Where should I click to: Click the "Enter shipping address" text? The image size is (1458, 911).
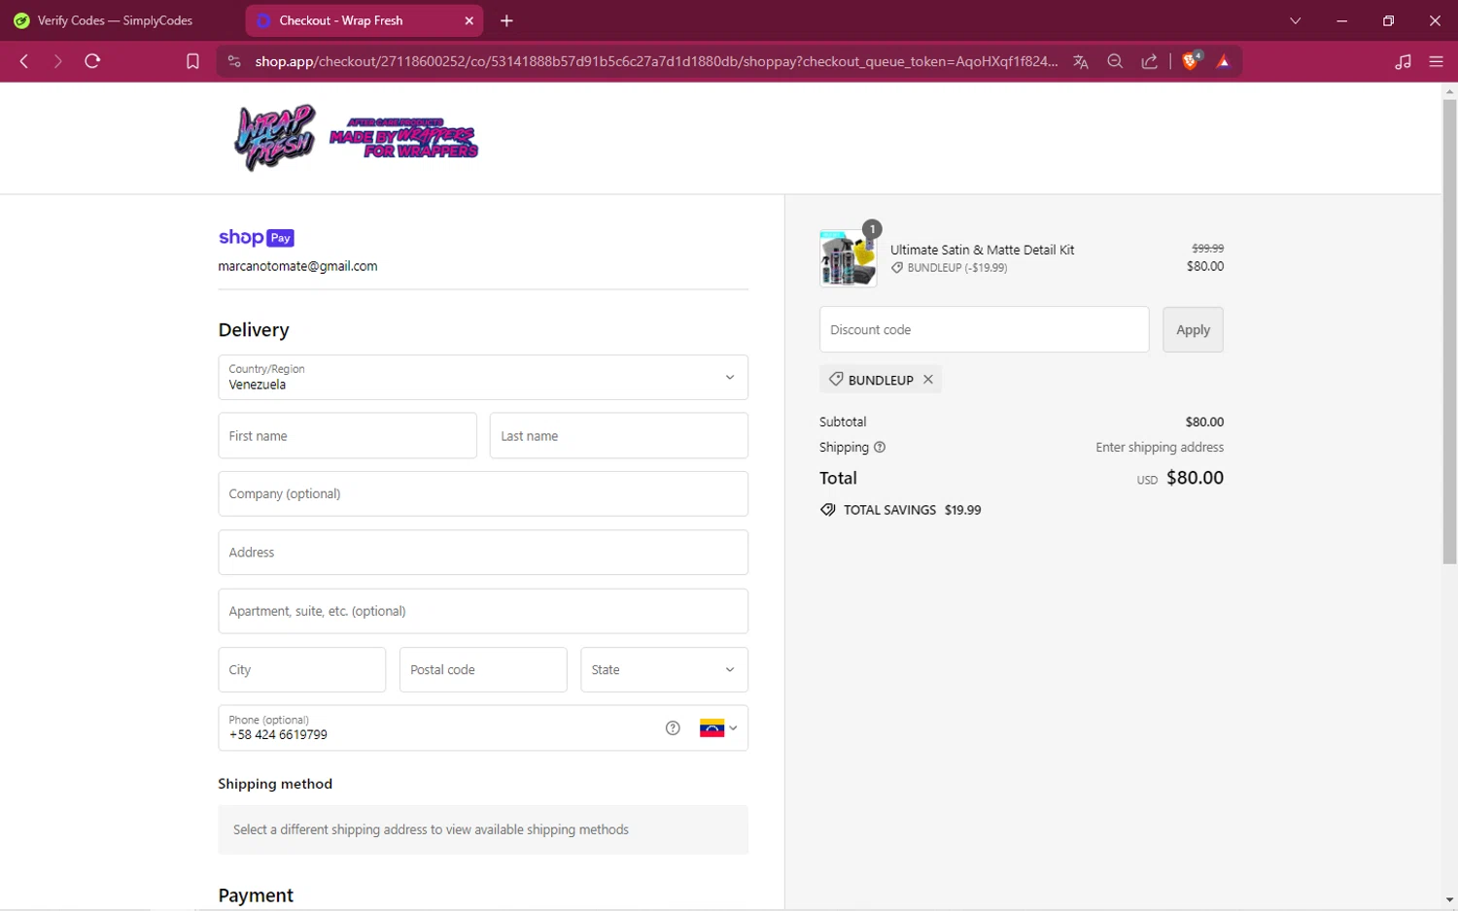[1160, 448]
